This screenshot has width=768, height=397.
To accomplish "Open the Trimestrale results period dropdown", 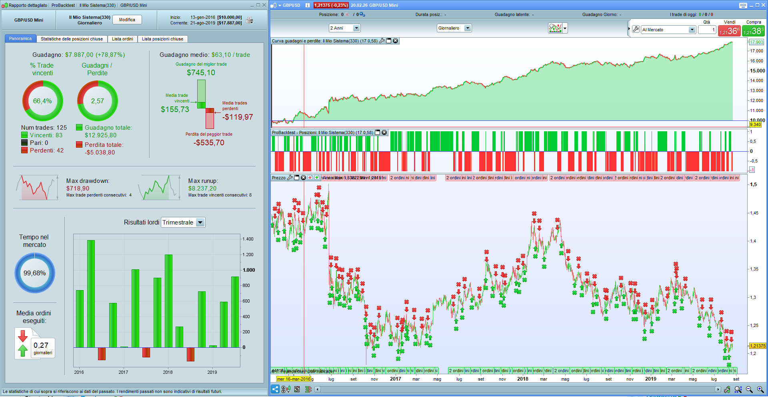I will point(200,223).
